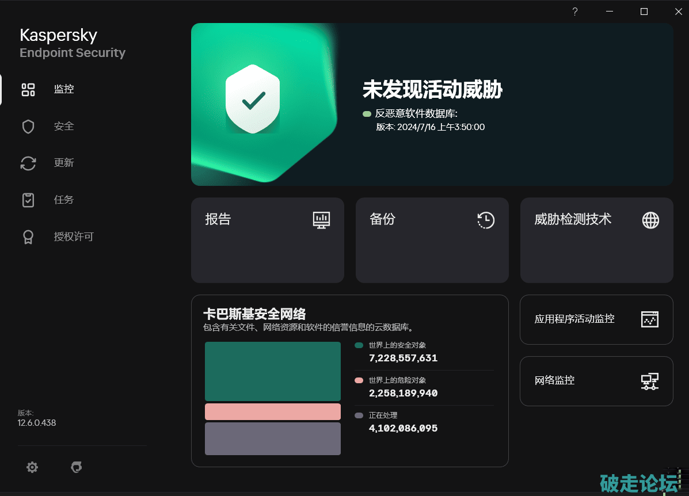The width and height of the screenshot is (689, 496).
Task: Click the 网络监控 network computers icon
Action: [x=649, y=381]
